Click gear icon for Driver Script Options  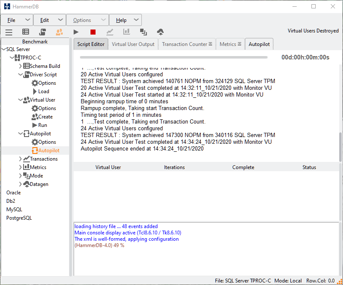[35, 83]
